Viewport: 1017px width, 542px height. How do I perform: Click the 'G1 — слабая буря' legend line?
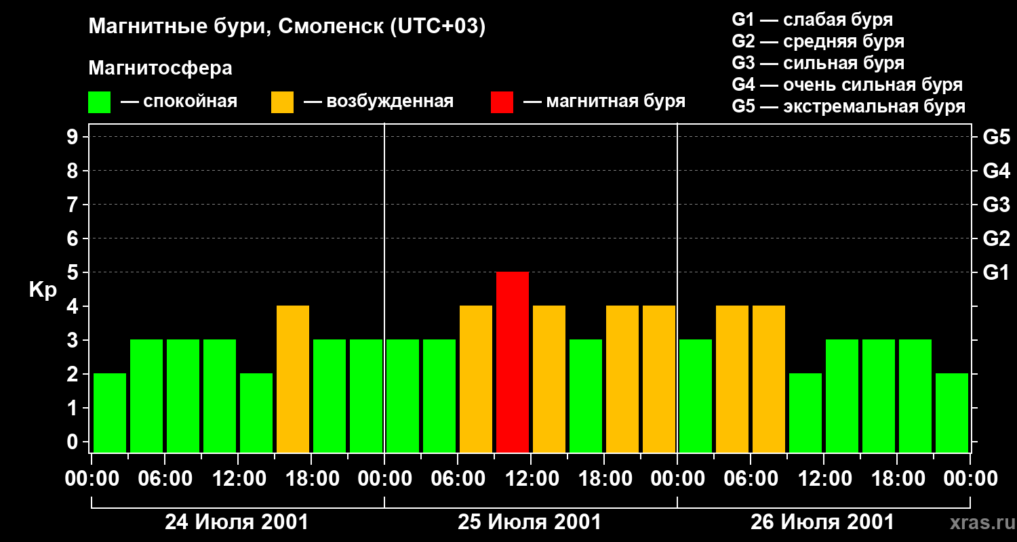(x=812, y=19)
